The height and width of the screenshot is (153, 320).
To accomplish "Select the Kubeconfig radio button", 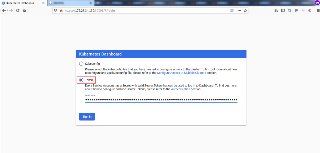I will (81, 64).
